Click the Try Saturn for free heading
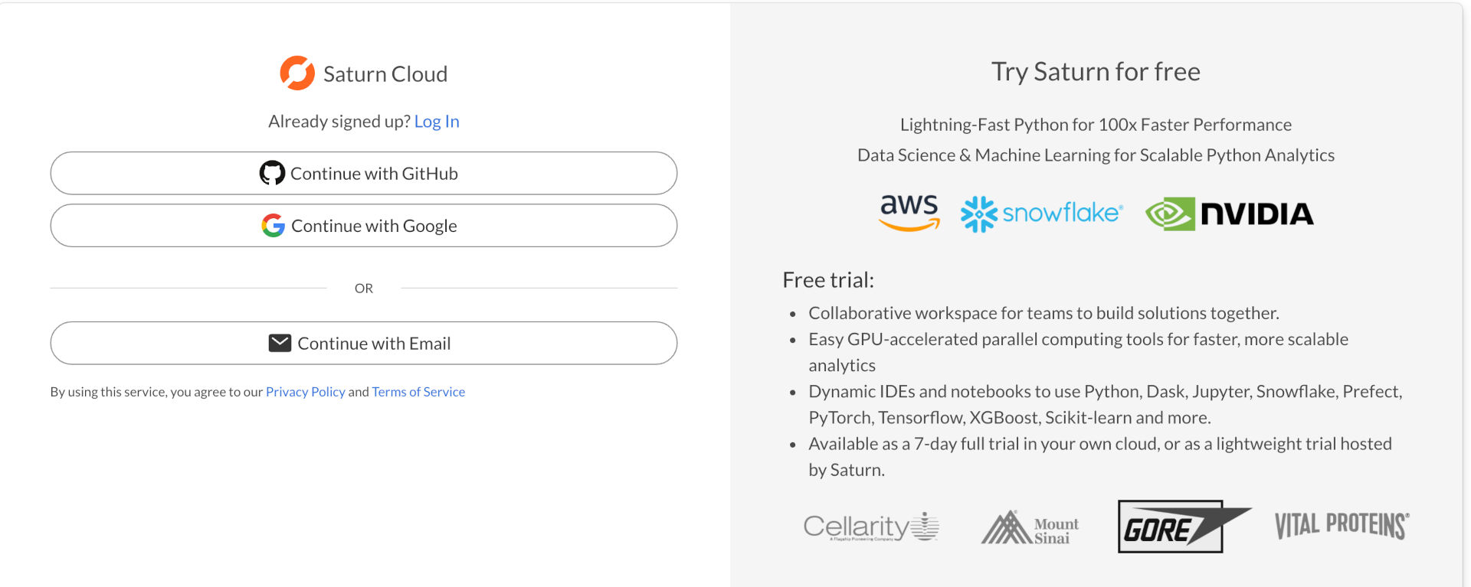1471x587 pixels. coord(1096,72)
